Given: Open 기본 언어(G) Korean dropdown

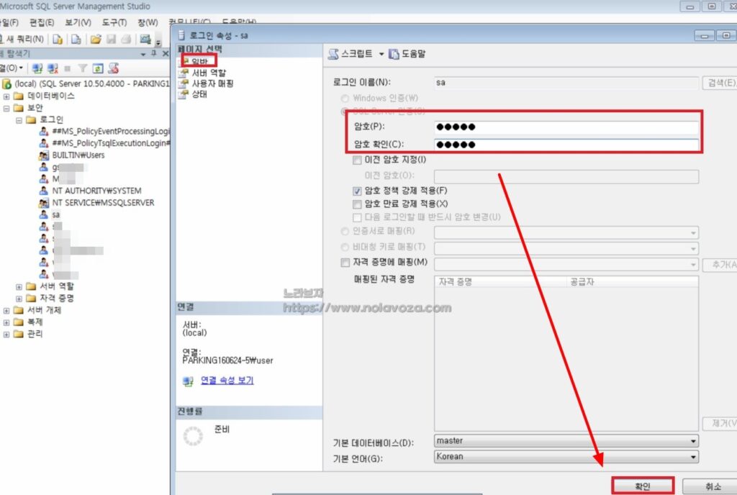Looking at the screenshot, I should [x=566, y=456].
